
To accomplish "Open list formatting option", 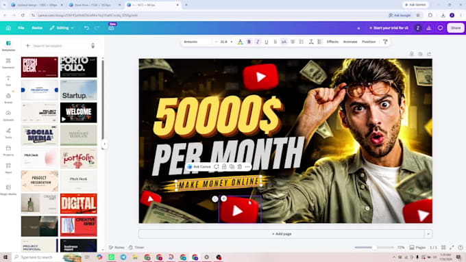I will click(302, 42).
